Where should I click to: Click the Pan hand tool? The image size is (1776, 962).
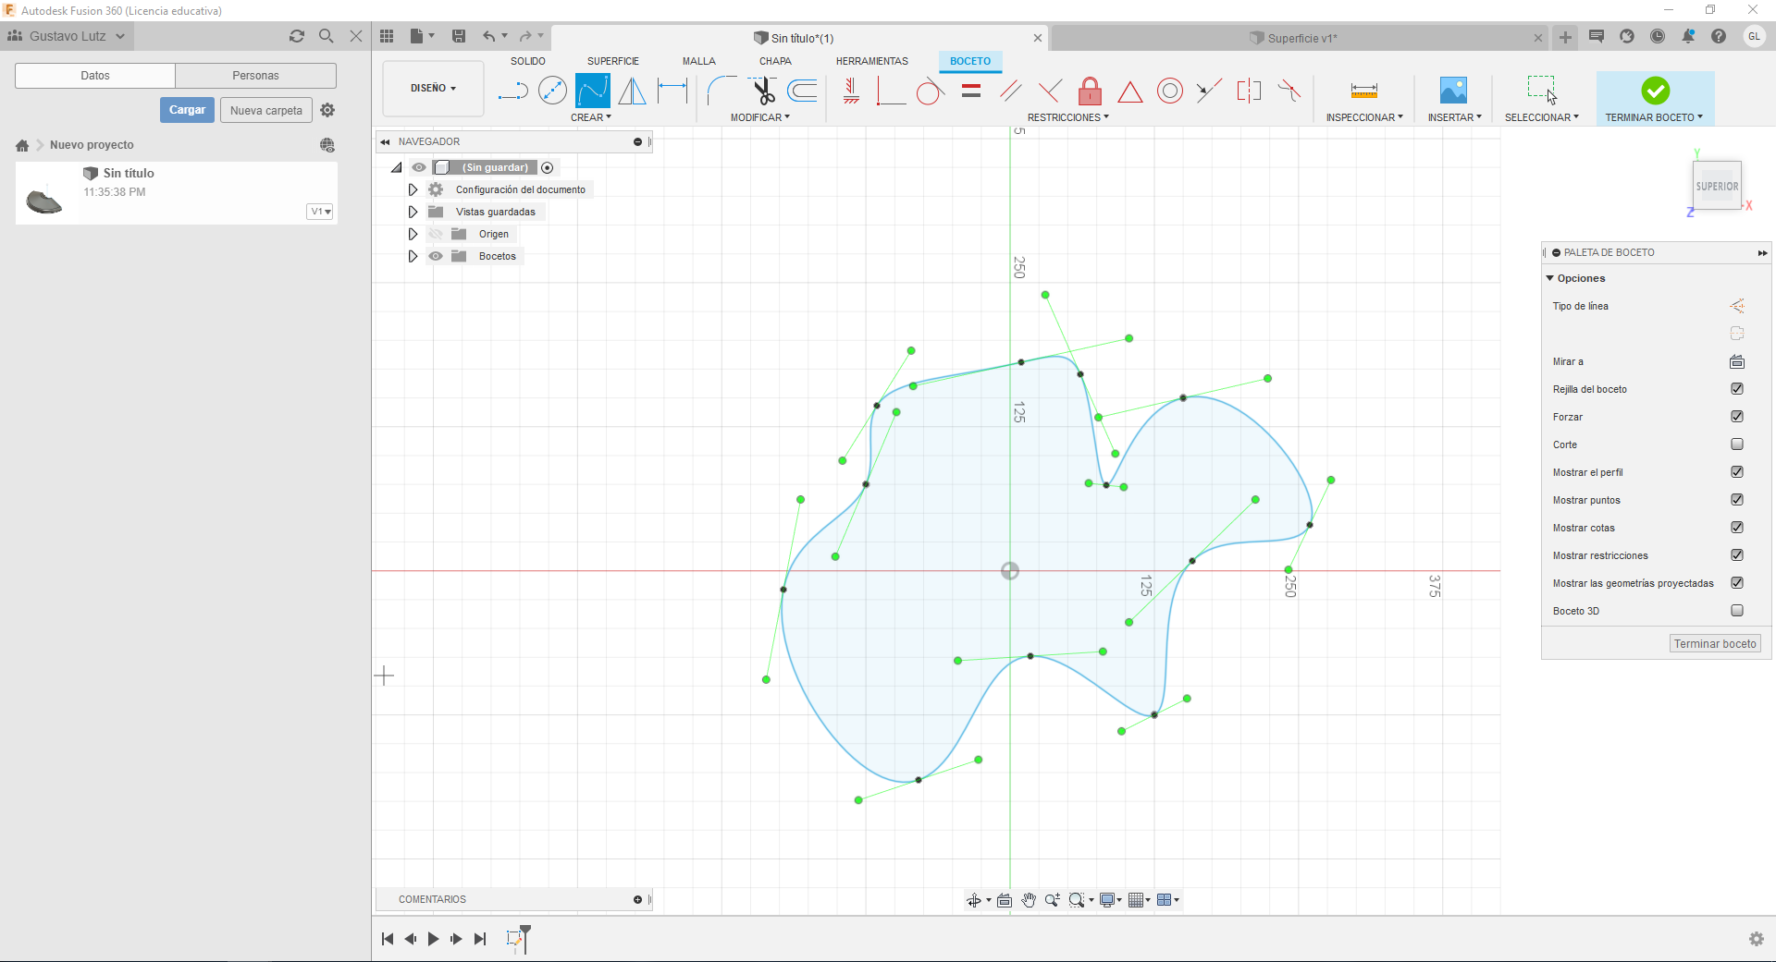point(1029,900)
